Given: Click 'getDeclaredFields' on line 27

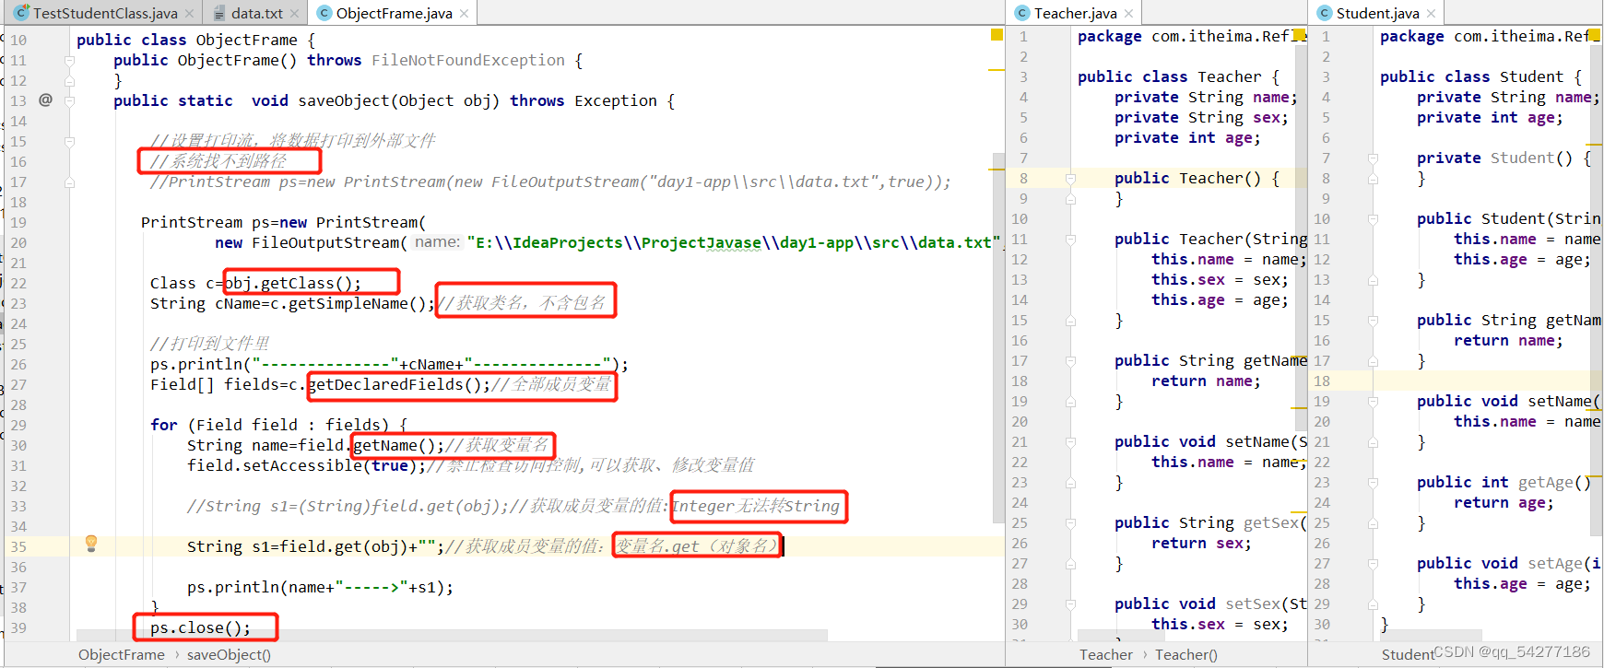Looking at the screenshot, I should (x=385, y=384).
